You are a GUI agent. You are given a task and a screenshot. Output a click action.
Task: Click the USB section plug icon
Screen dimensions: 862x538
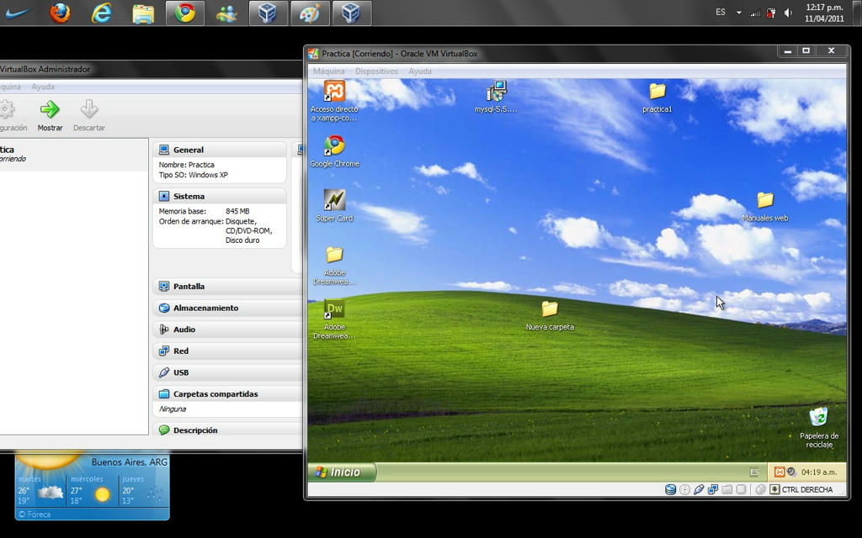(164, 372)
